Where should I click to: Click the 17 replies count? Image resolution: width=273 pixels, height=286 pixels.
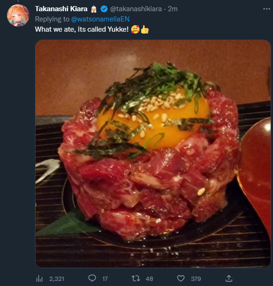(x=105, y=279)
